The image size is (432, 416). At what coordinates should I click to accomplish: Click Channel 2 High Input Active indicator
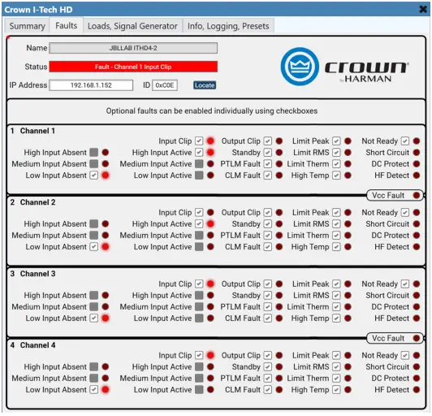(x=210, y=224)
